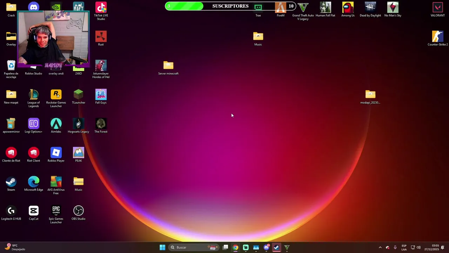Launch TLauncher Minecraft icon

[79, 97]
